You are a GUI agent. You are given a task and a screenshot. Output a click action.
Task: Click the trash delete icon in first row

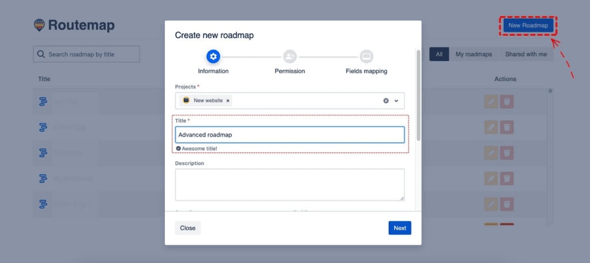507,102
